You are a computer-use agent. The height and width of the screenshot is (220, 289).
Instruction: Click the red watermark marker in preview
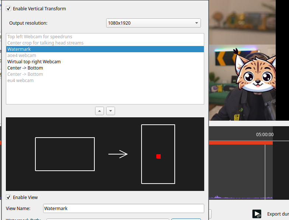click(x=159, y=156)
